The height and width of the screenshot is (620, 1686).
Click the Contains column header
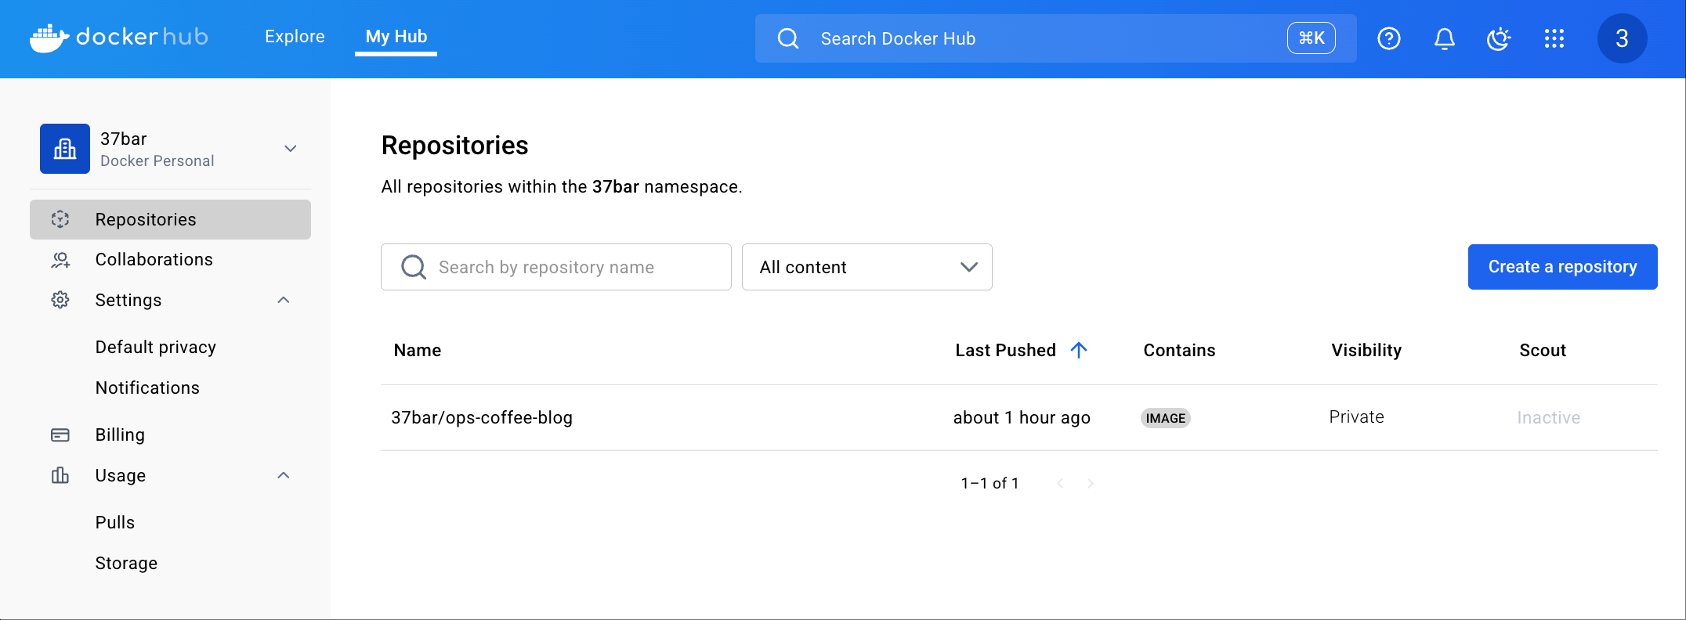(x=1179, y=351)
